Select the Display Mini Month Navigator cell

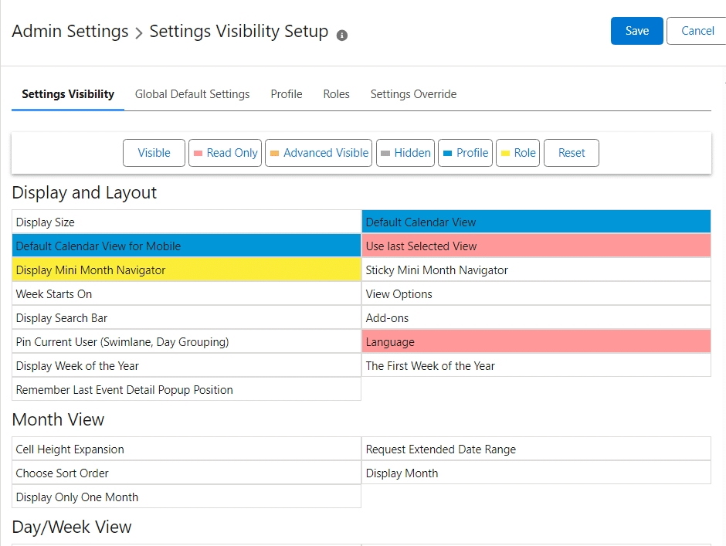coord(186,270)
